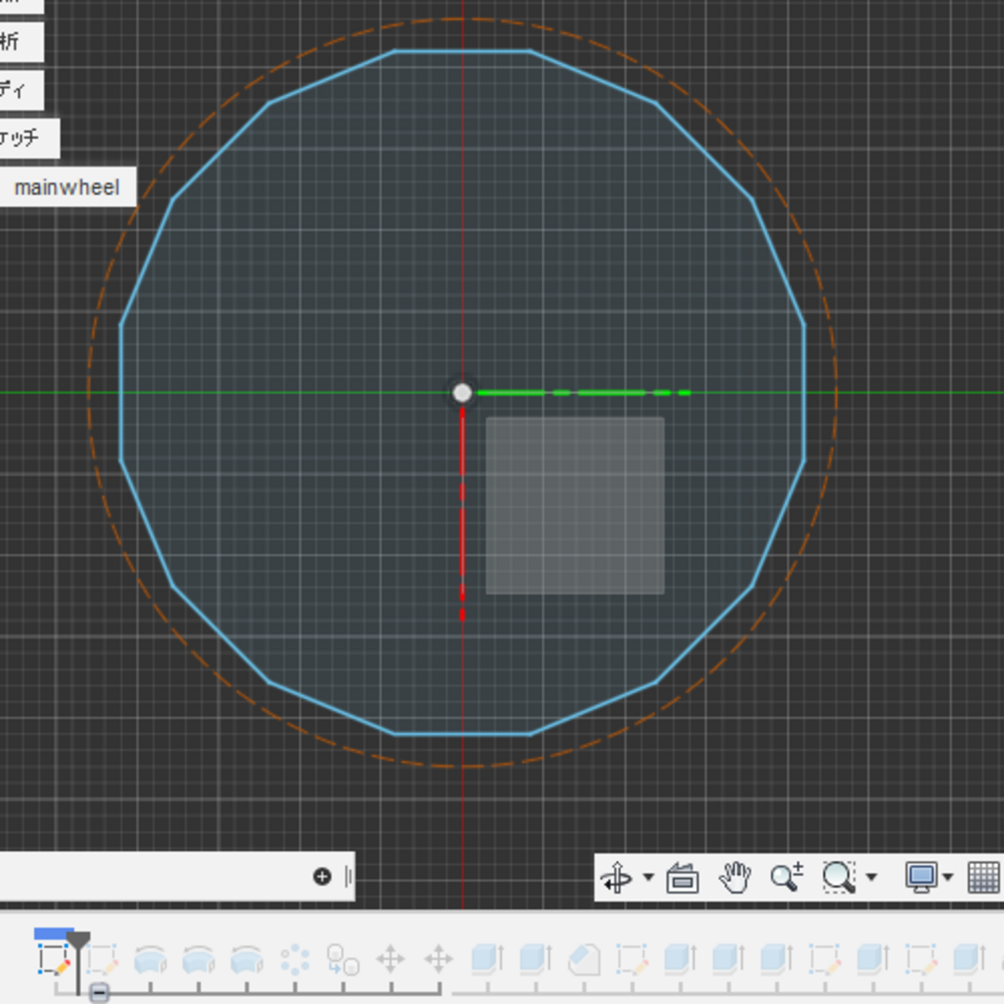The width and height of the screenshot is (1004, 1004).
Task: Click the timeline rollback marker handle
Action: (78, 941)
